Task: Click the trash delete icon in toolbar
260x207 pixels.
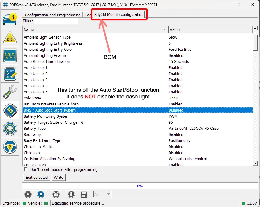Action: coord(71,194)
